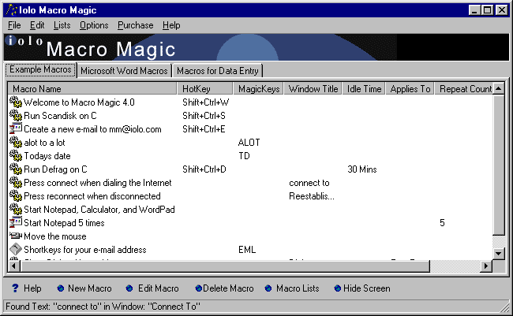The image size is (513, 316).
Task: Click the blue bullet icon beside Delete Macro
Action: tap(199, 288)
